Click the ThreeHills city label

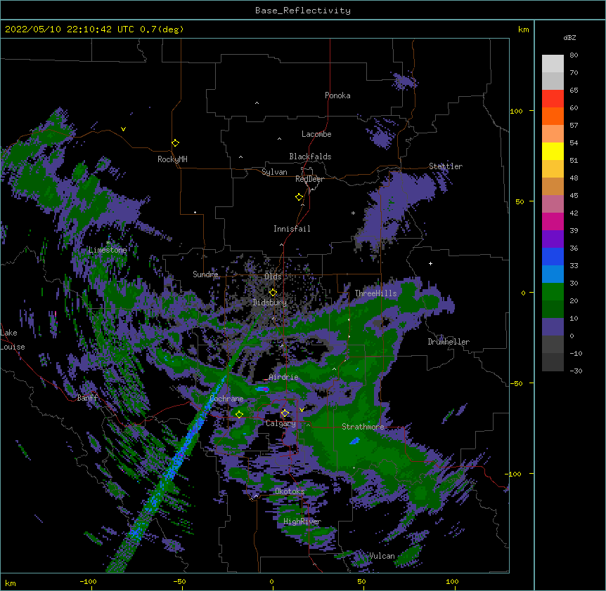[x=375, y=293]
